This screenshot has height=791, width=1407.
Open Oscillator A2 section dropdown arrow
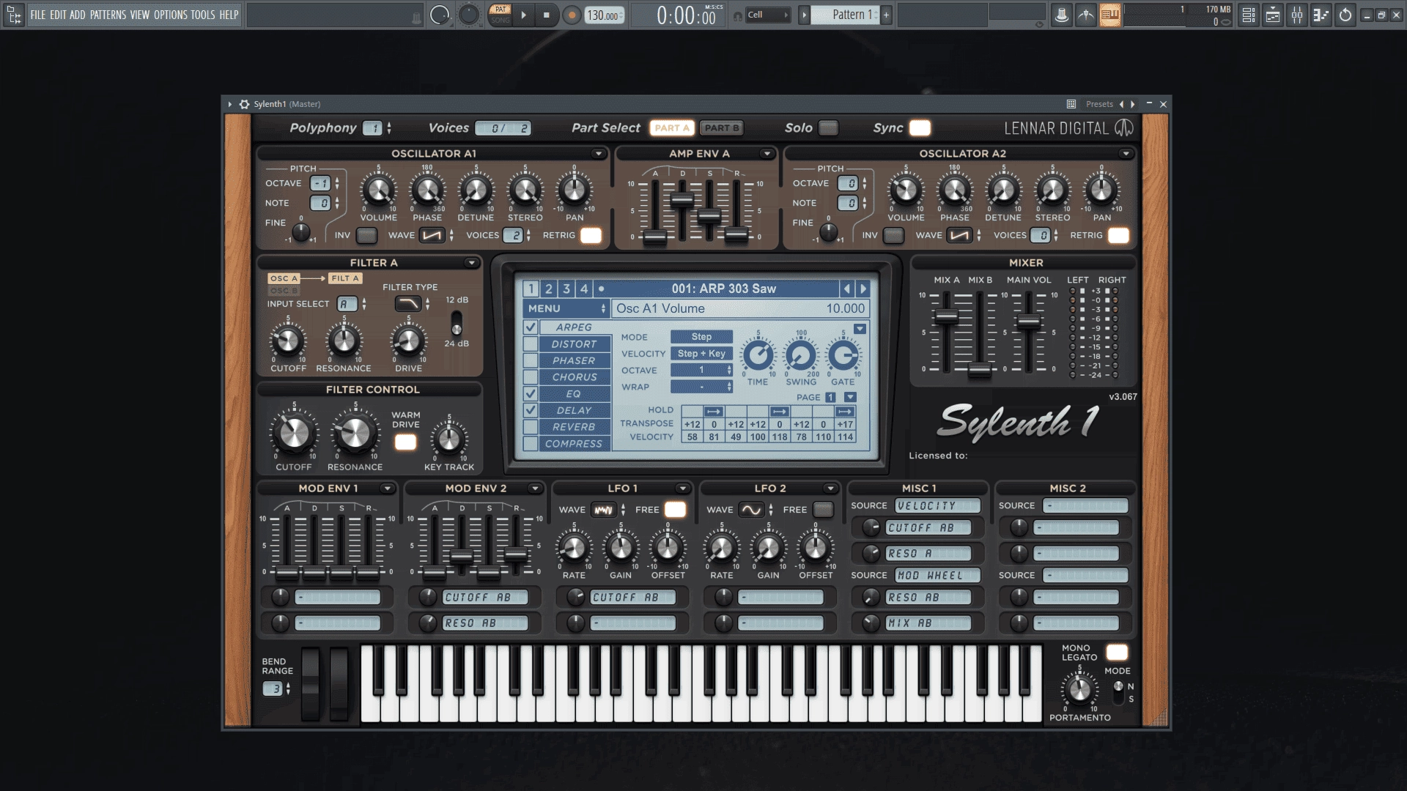[1126, 154]
